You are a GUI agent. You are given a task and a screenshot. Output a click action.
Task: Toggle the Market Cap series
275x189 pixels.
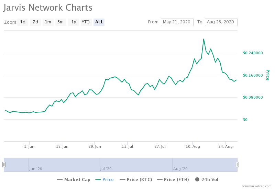point(74,179)
